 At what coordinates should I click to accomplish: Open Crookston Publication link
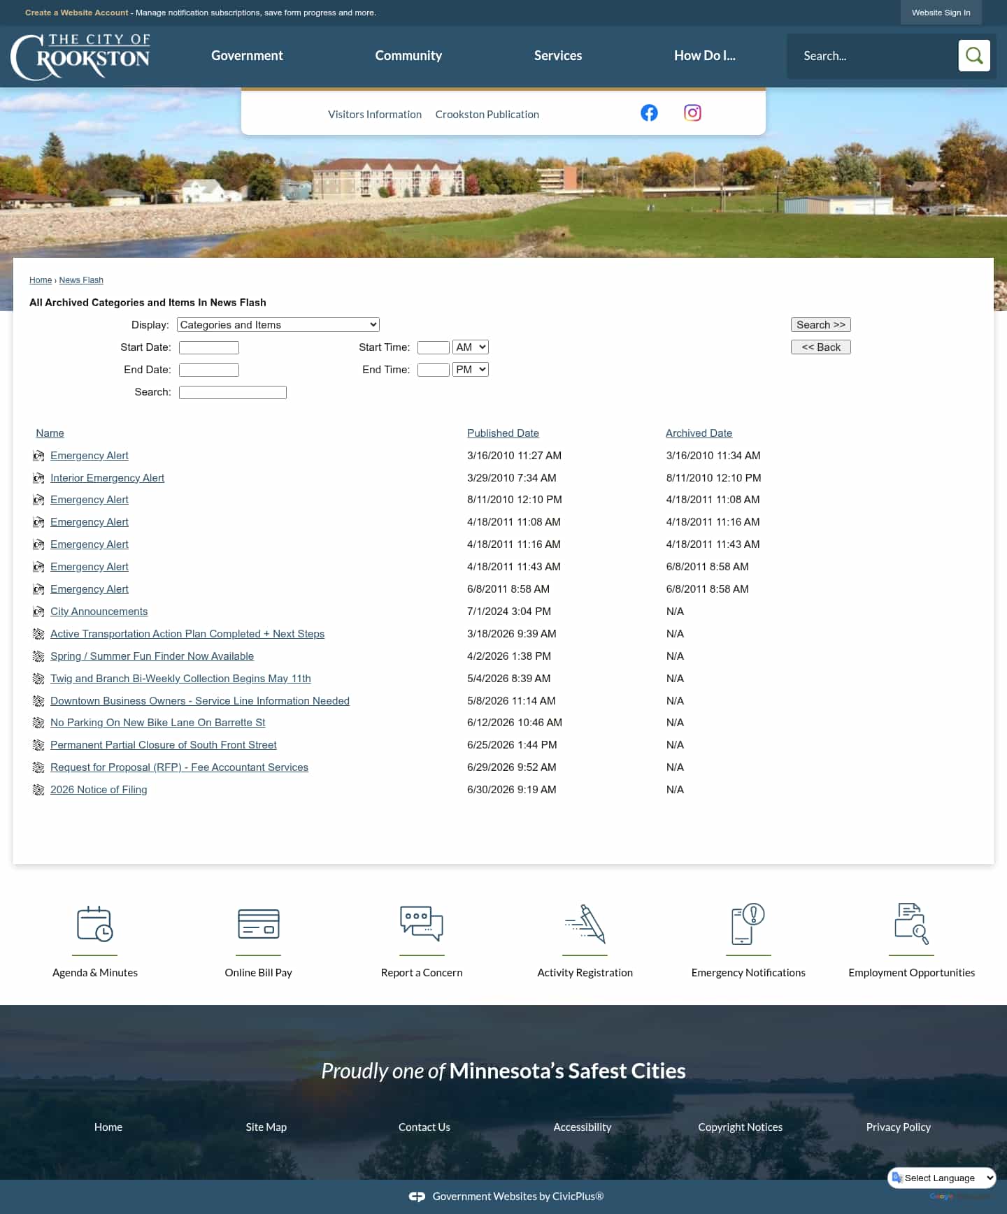pos(487,114)
